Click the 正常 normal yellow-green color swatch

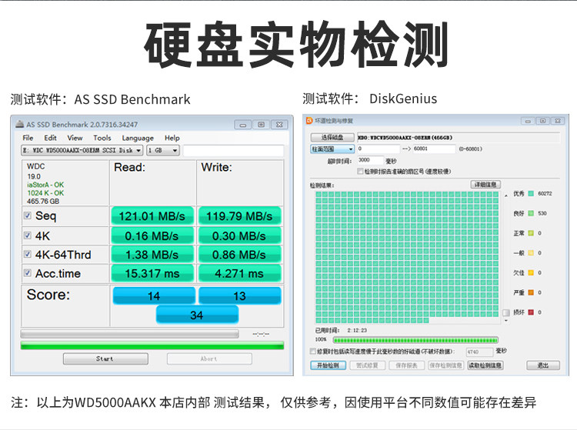[531, 233]
